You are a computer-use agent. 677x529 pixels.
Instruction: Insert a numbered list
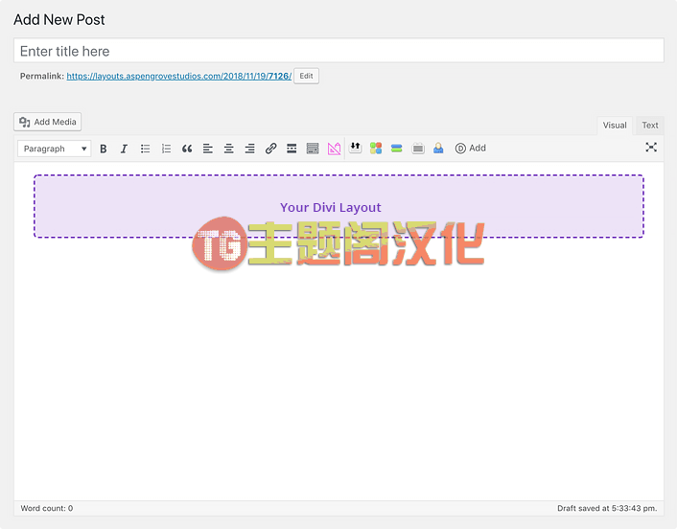(x=166, y=149)
